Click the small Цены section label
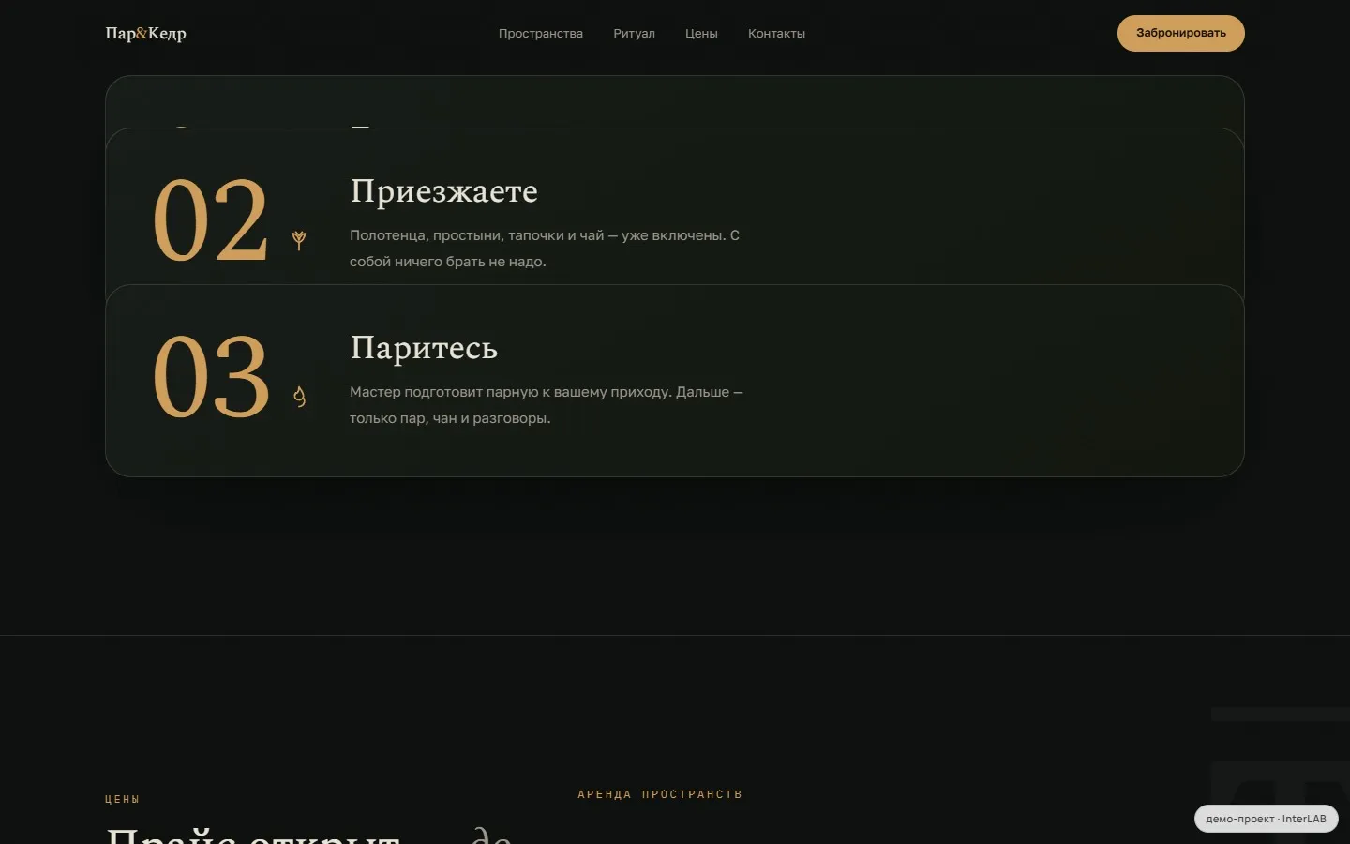The height and width of the screenshot is (844, 1350). (x=123, y=799)
